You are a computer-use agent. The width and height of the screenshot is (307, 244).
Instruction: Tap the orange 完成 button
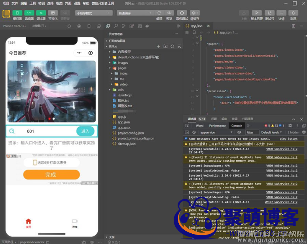(x=51, y=175)
